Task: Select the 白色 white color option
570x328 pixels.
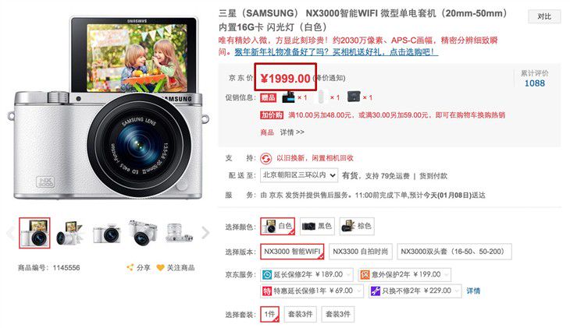Action: (x=277, y=226)
